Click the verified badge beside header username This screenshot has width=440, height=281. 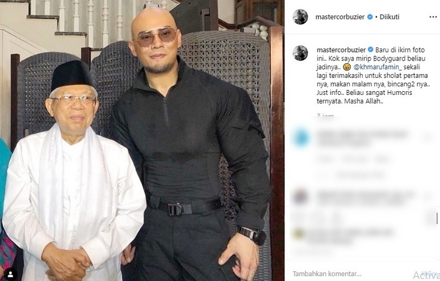pyautogui.click(x=370, y=17)
